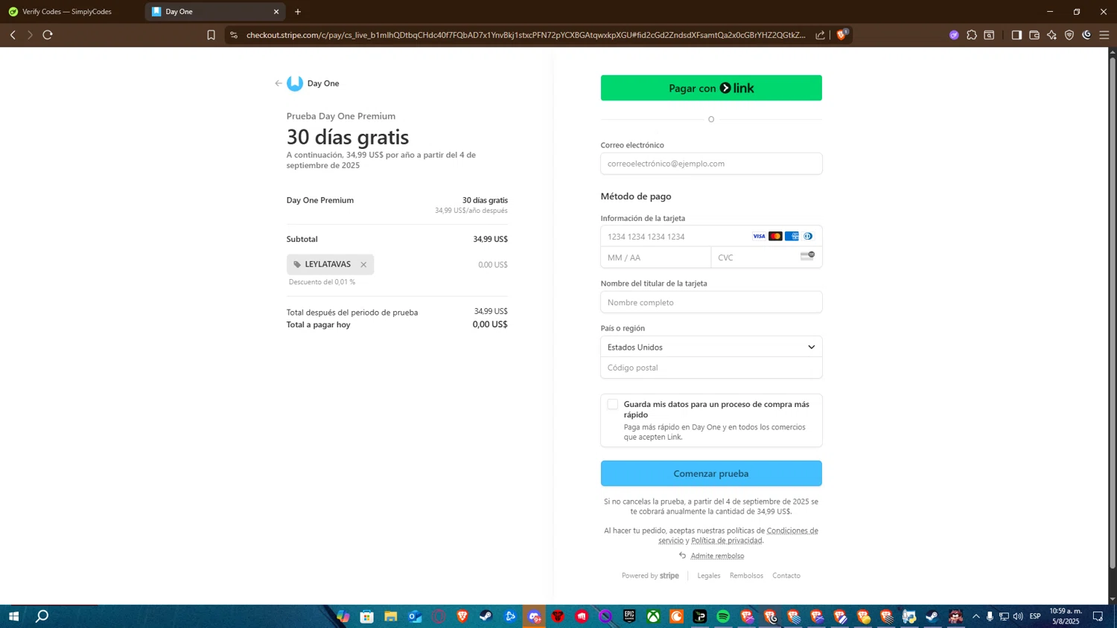
Task: Open Windows taskbar search
Action: click(42, 616)
